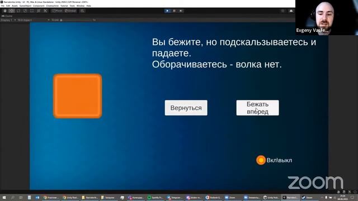Click the taskbar clock and date
The width and height of the screenshot is (358, 201).
343,198
